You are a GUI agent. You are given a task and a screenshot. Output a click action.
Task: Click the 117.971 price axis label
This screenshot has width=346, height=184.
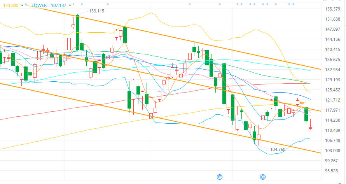coord(332,110)
